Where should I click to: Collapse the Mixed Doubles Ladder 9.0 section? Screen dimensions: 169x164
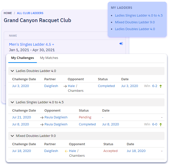coord(12,136)
